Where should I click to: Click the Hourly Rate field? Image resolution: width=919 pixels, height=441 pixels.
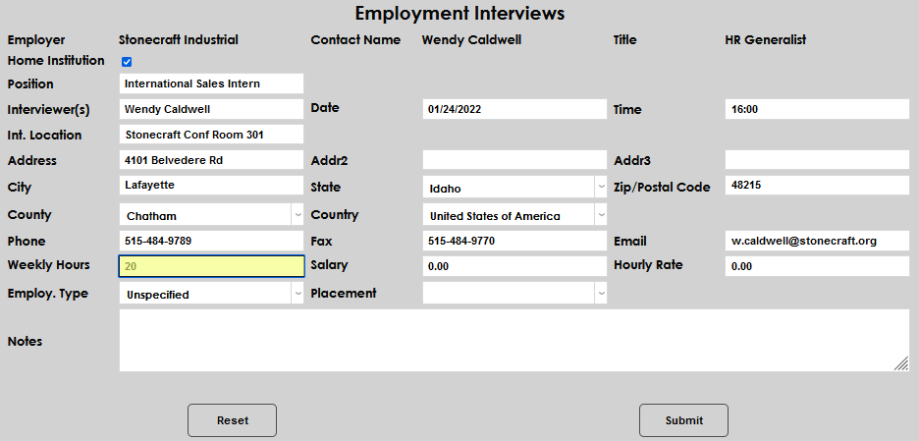pos(817,266)
